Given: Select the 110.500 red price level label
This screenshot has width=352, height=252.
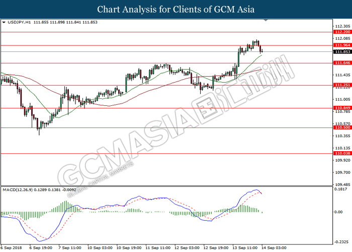Looking at the screenshot, I should [342, 128].
